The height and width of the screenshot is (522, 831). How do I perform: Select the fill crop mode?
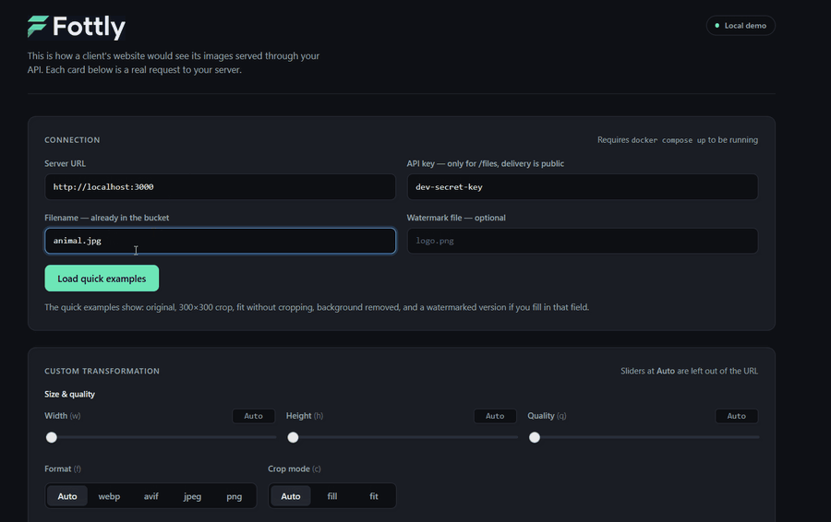332,496
